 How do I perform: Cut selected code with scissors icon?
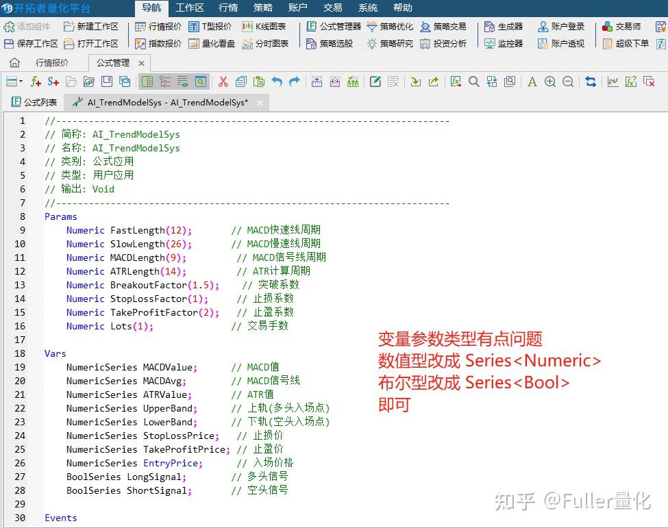224,81
